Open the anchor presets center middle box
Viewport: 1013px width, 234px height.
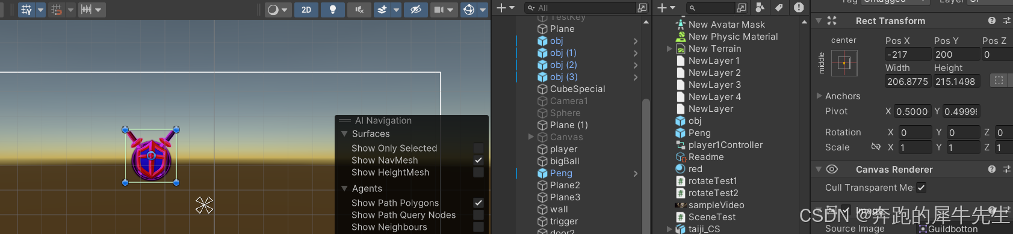click(844, 63)
